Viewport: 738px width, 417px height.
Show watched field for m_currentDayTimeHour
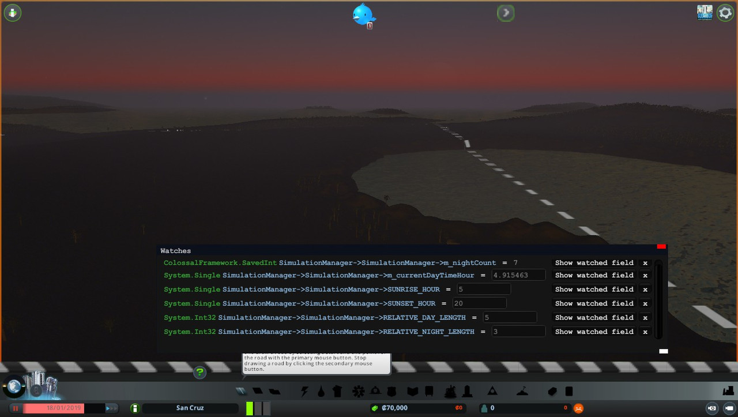click(594, 276)
